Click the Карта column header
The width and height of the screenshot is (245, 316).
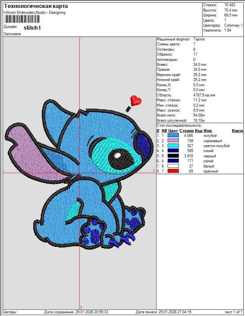point(237,131)
